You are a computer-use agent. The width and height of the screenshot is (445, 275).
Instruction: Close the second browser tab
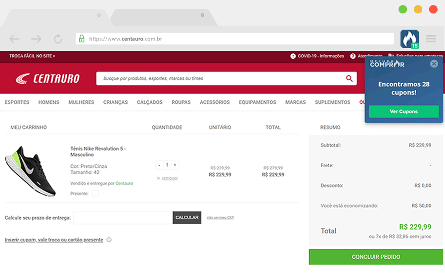[x=202, y=15]
